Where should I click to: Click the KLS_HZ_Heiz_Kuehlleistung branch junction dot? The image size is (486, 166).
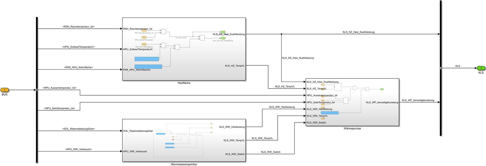click(x=281, y=34)
